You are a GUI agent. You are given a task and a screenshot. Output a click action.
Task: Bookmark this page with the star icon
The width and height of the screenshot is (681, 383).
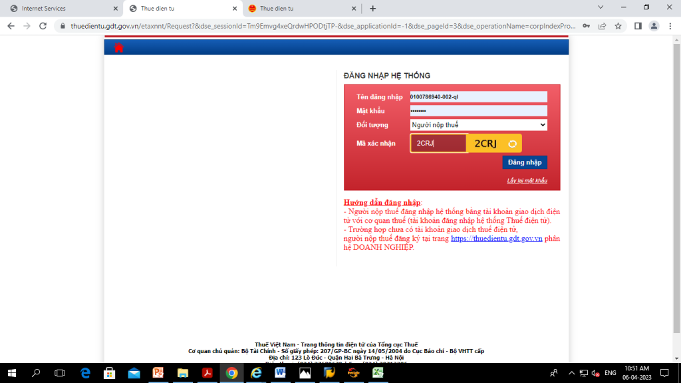click(x=618, y=26)
